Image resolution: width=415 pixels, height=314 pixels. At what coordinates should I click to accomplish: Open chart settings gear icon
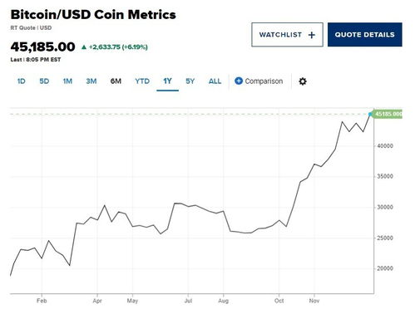[303, 81]
